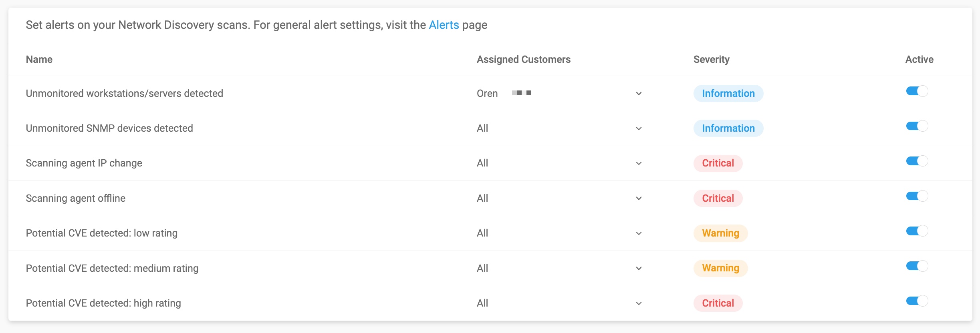Expand customers dropdown for Unmonitored workstations/servers
Image resolution: width=980 pixels, height=333 pixels.
[x=639, y=94]
